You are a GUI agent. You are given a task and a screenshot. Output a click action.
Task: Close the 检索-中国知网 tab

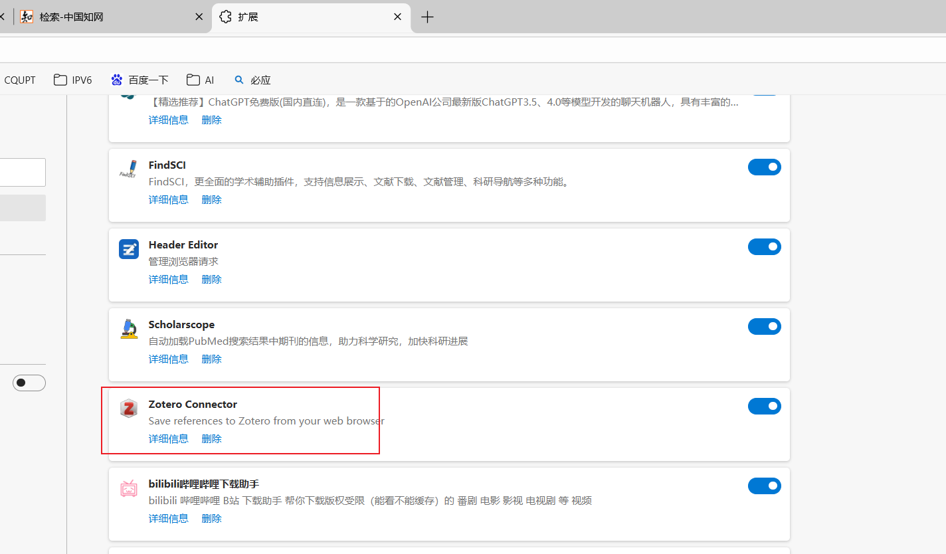point(199,17)
